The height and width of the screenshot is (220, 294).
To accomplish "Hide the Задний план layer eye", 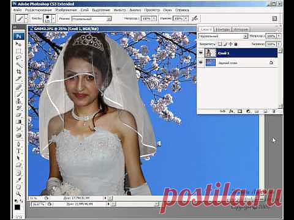I will click(x=201, y=62).
